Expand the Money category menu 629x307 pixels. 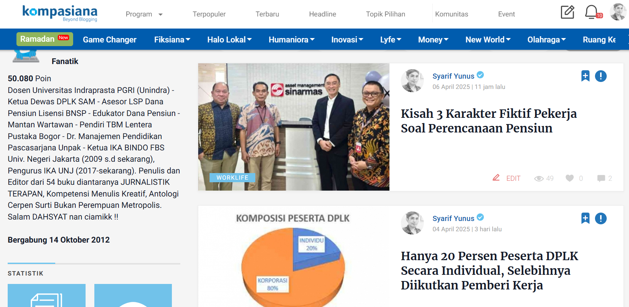click(x=433, y=40)
